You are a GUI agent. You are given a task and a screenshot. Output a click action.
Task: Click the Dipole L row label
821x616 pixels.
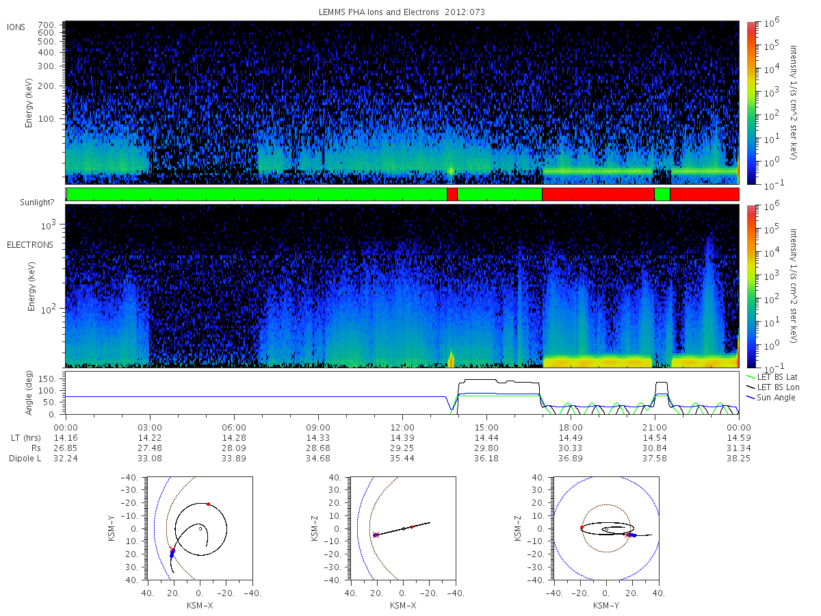25,458
